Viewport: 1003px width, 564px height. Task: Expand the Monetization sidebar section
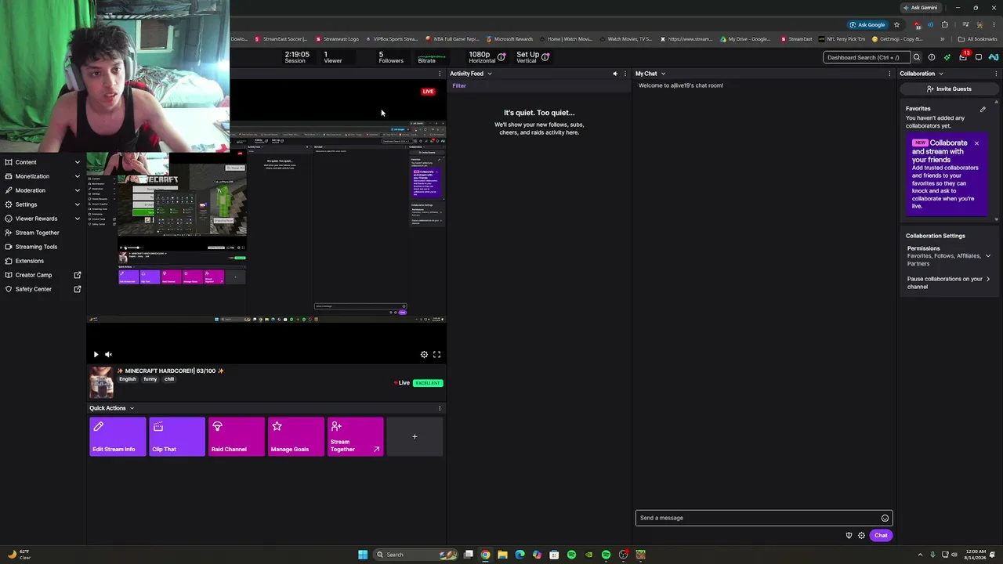pyautogui.click(x=43, y=176)
